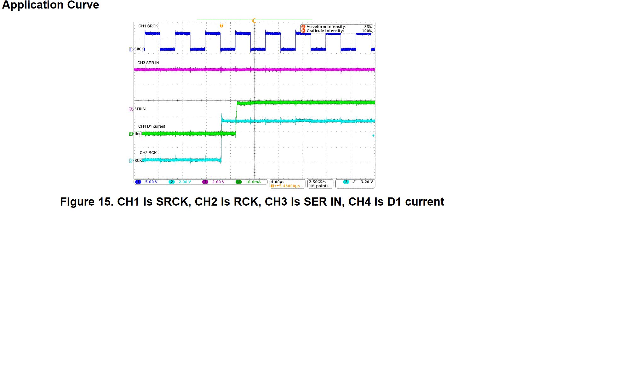Click the 4.00µs timebase readout
Screen dimensions: 642x371
point(278,182)
